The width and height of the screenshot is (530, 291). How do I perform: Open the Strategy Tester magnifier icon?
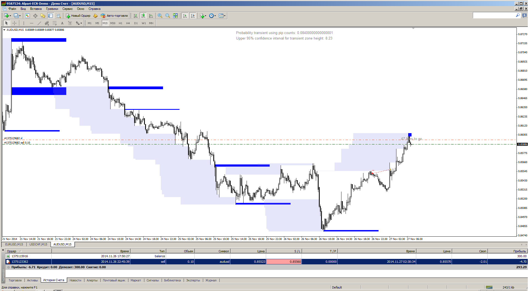click(x=58, y=16)
